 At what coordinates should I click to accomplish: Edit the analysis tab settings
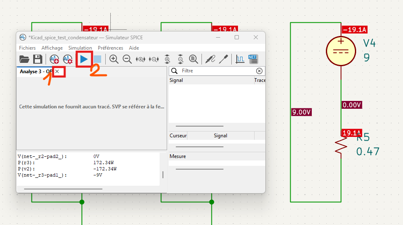coord(68,59)
